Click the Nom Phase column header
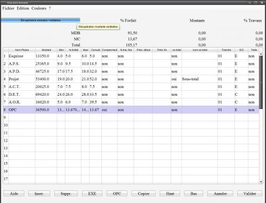 point(22,50)
